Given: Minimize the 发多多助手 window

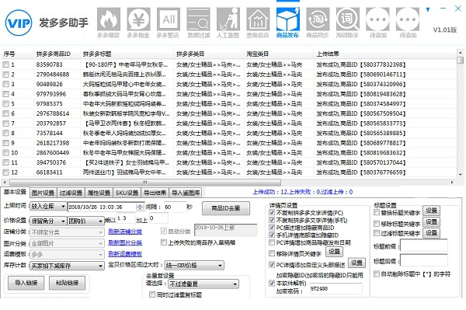Looking at the screenshot, I should click(443, 9).
